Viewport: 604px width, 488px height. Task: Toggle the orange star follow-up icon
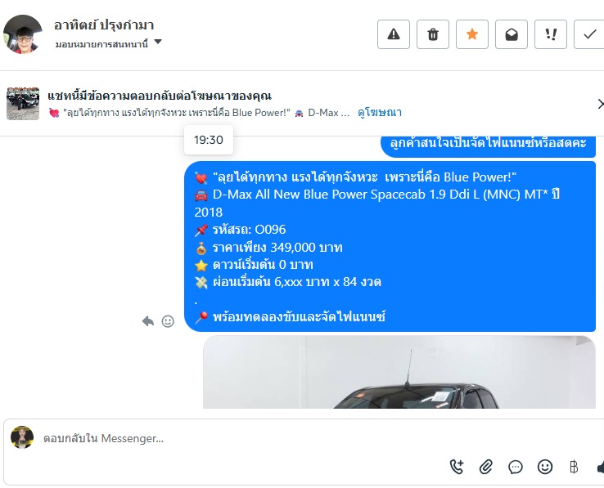[472, 34]
